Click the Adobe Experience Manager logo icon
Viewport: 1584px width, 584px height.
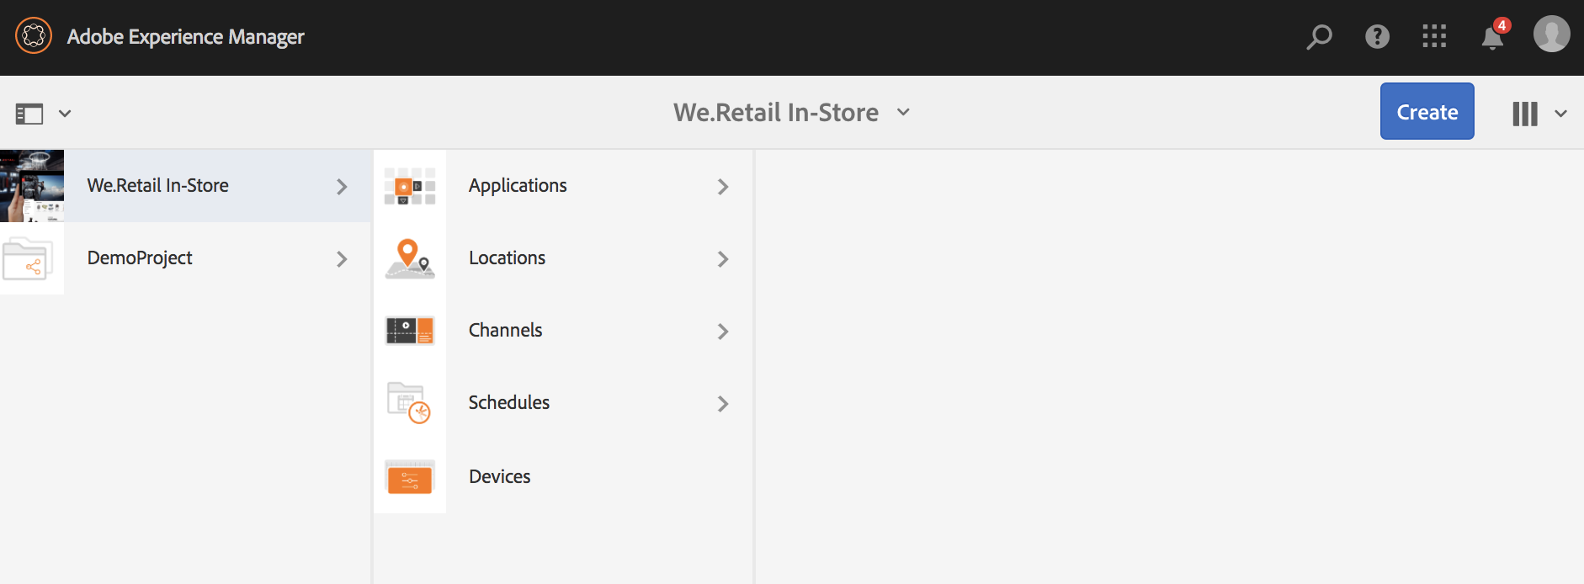point(34,36)
